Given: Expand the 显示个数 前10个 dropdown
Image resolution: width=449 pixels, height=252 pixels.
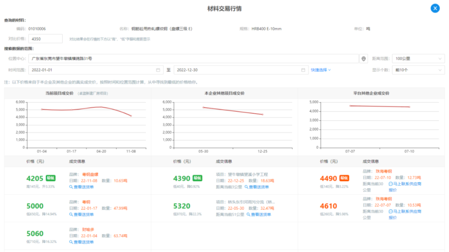Looking at the screenshot, I should pos(418,70).
